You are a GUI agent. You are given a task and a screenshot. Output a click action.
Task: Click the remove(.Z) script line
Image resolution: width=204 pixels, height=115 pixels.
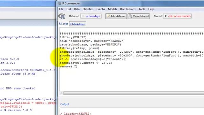(69, 66)
